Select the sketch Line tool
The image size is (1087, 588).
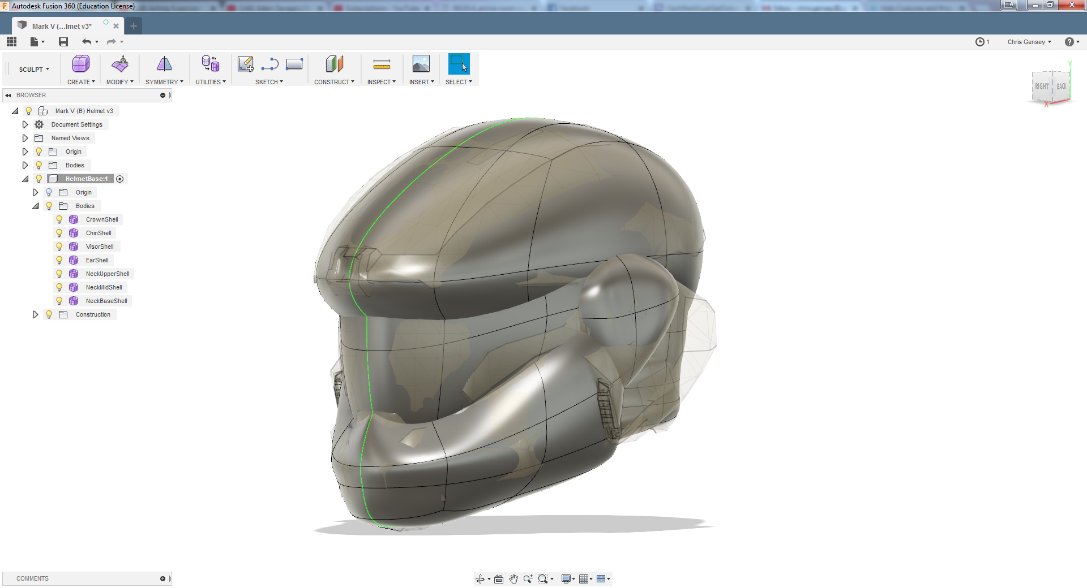point(270,64)
